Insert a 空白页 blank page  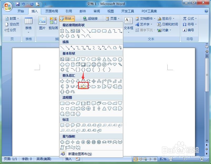tap(12, 24)
